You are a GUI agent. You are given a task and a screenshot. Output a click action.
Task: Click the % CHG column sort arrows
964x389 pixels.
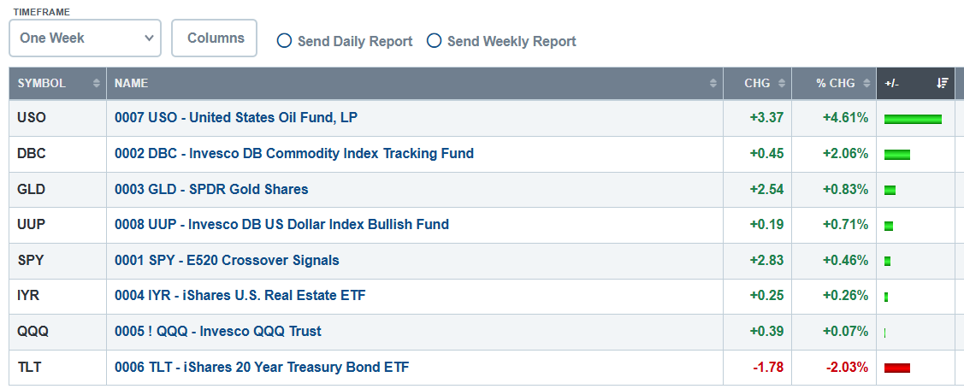click(866, 84)
